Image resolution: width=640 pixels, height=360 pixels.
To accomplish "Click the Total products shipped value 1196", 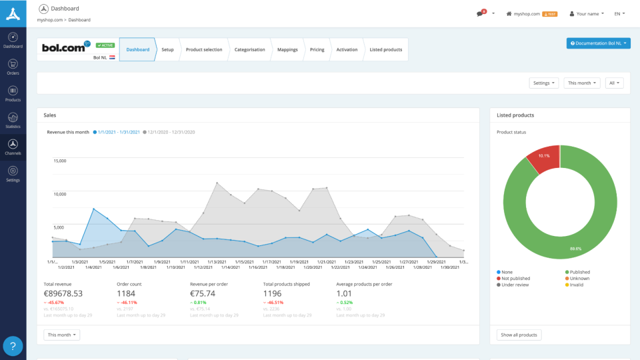I will click(272, 293).
